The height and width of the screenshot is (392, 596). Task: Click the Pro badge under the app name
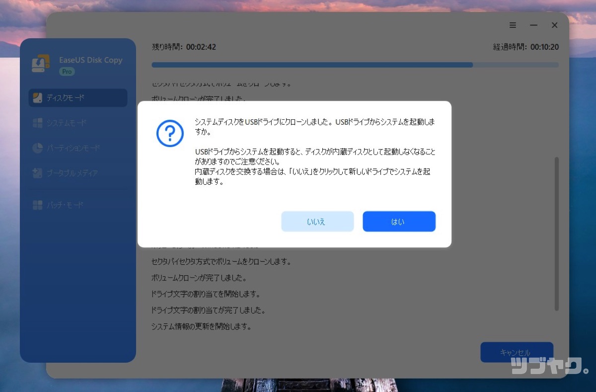click(x=67, y=72)
